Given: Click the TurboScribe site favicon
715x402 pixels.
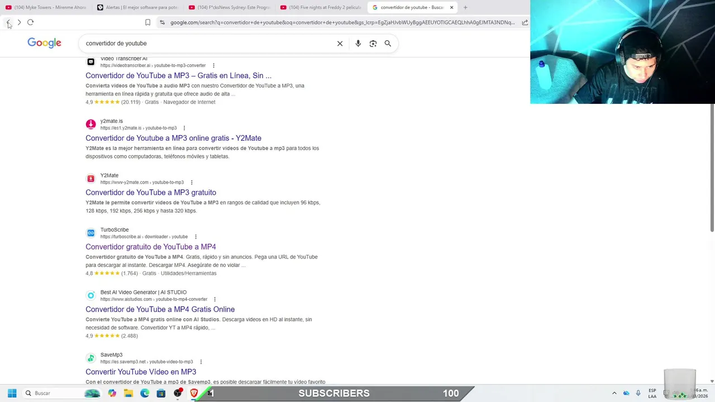Looking at the screenshot, I should click(x=90, y=233).
